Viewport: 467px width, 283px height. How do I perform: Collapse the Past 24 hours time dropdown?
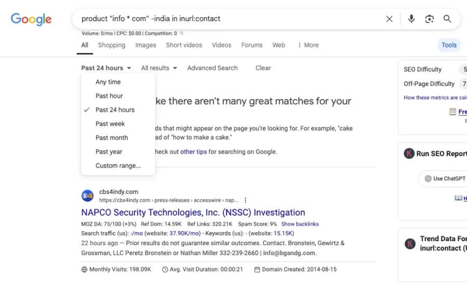pyautogui.click(x=106, y=68)
